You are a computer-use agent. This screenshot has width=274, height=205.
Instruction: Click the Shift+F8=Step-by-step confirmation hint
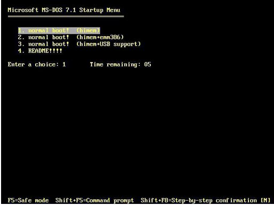[x=199, y=200]
